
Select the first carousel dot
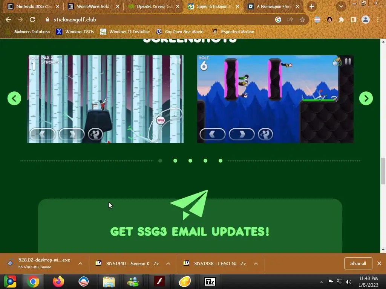pos(160,161)
